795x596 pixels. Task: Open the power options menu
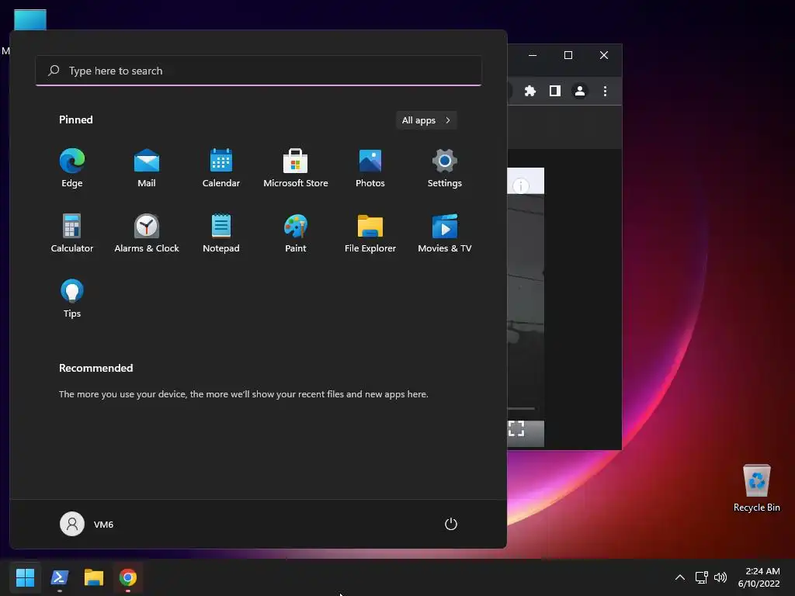pos(451,524)
